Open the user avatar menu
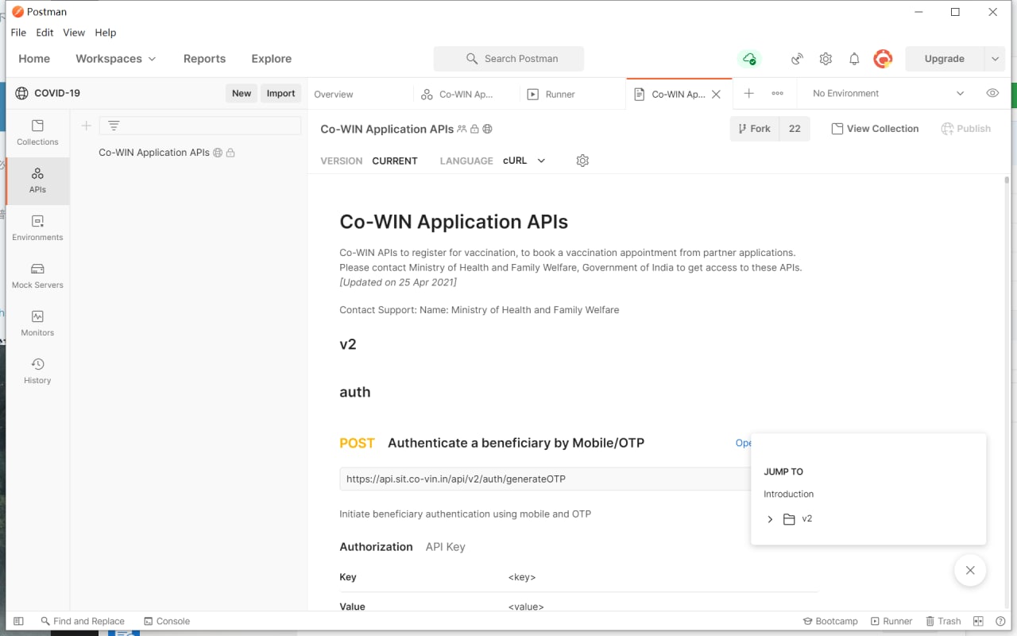This screenshot has width=1017, height=636. pyautogui.click(x=883, y=59)
